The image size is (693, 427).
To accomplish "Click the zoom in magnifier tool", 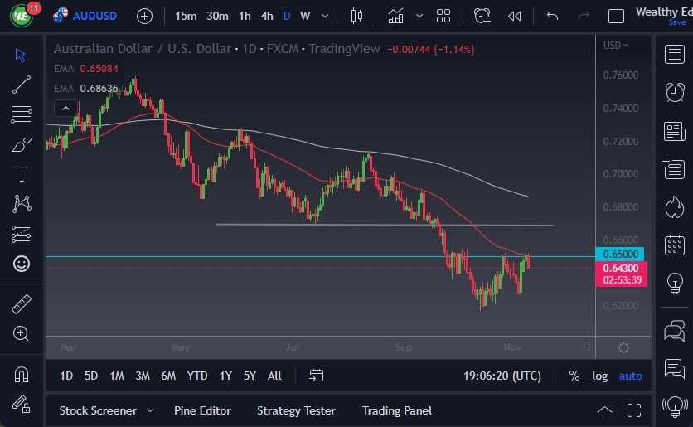I will pos(22,333).
